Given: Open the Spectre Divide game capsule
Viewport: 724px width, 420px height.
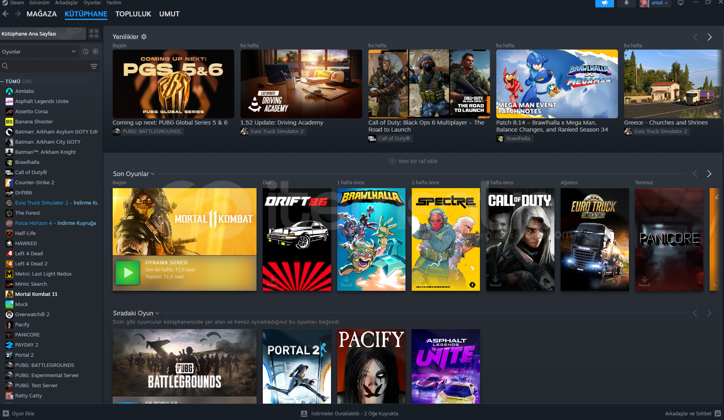Looking at the screenshot, I should [x=446, y=240].
